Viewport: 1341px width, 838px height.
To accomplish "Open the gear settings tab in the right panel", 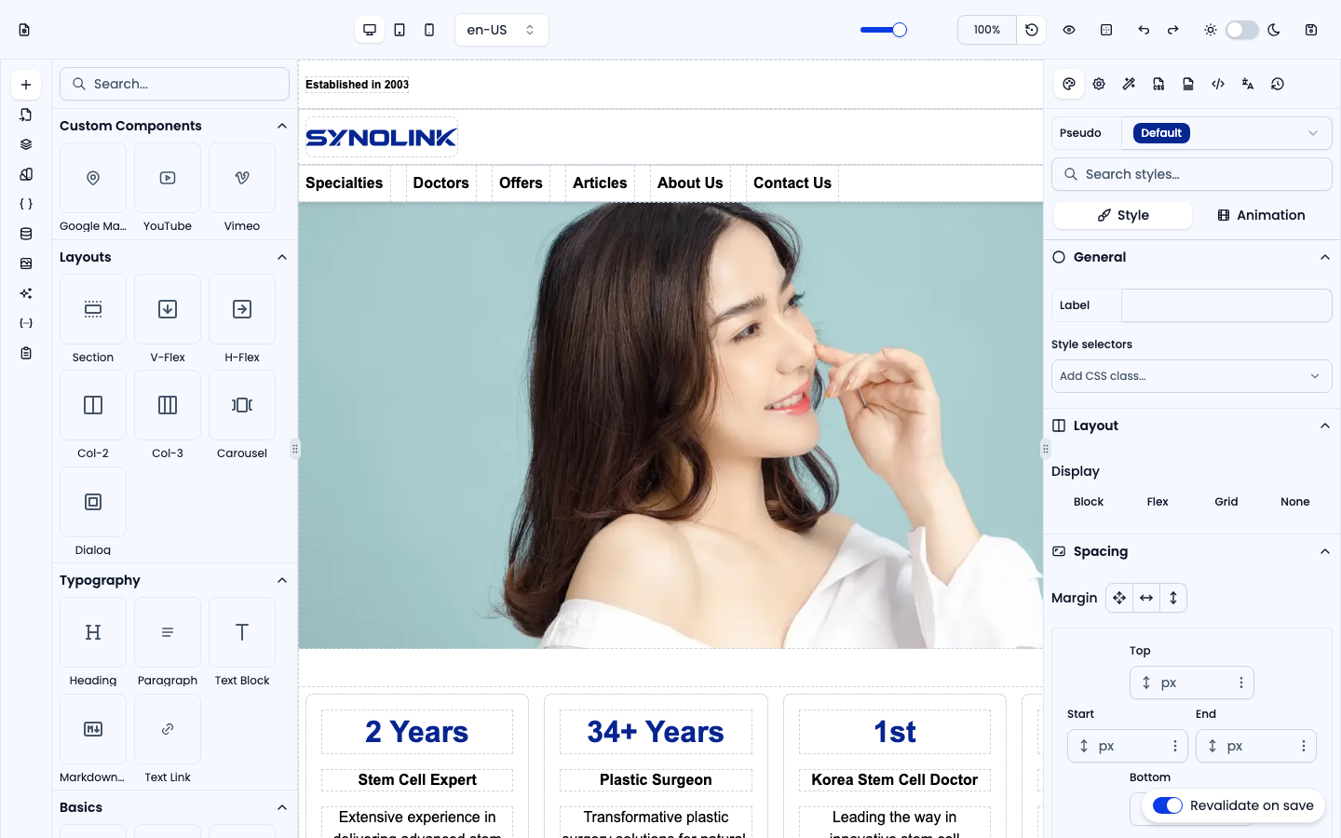I will (x=1099, y=84).
